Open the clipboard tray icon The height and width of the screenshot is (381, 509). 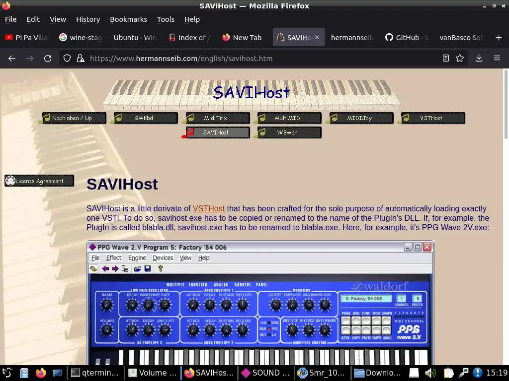[x=448, y=373]
